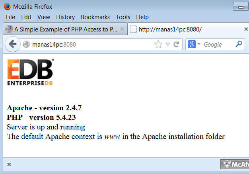249x174 pixels.
Task: Reload the page with the refresh icon
Action: coord(176,44)
